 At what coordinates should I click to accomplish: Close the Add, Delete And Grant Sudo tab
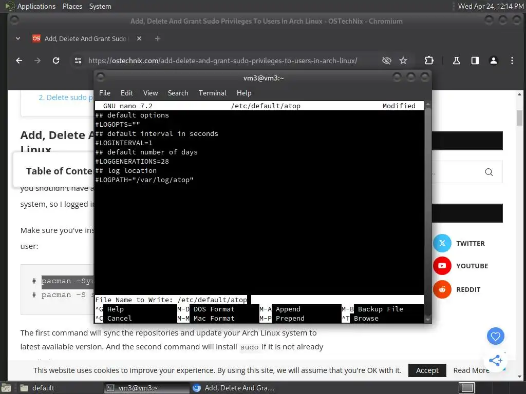point(139,38)
